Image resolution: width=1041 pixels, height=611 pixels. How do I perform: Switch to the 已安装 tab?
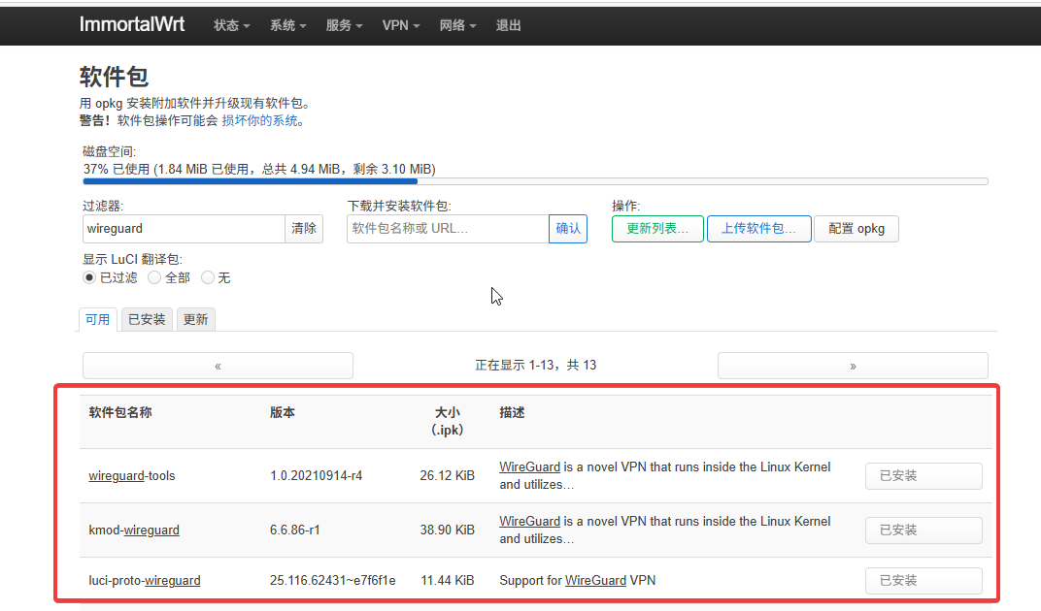click(x=147, y=320)
